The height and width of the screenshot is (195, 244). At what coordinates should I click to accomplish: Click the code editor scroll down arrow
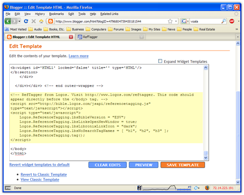[205, 158]
